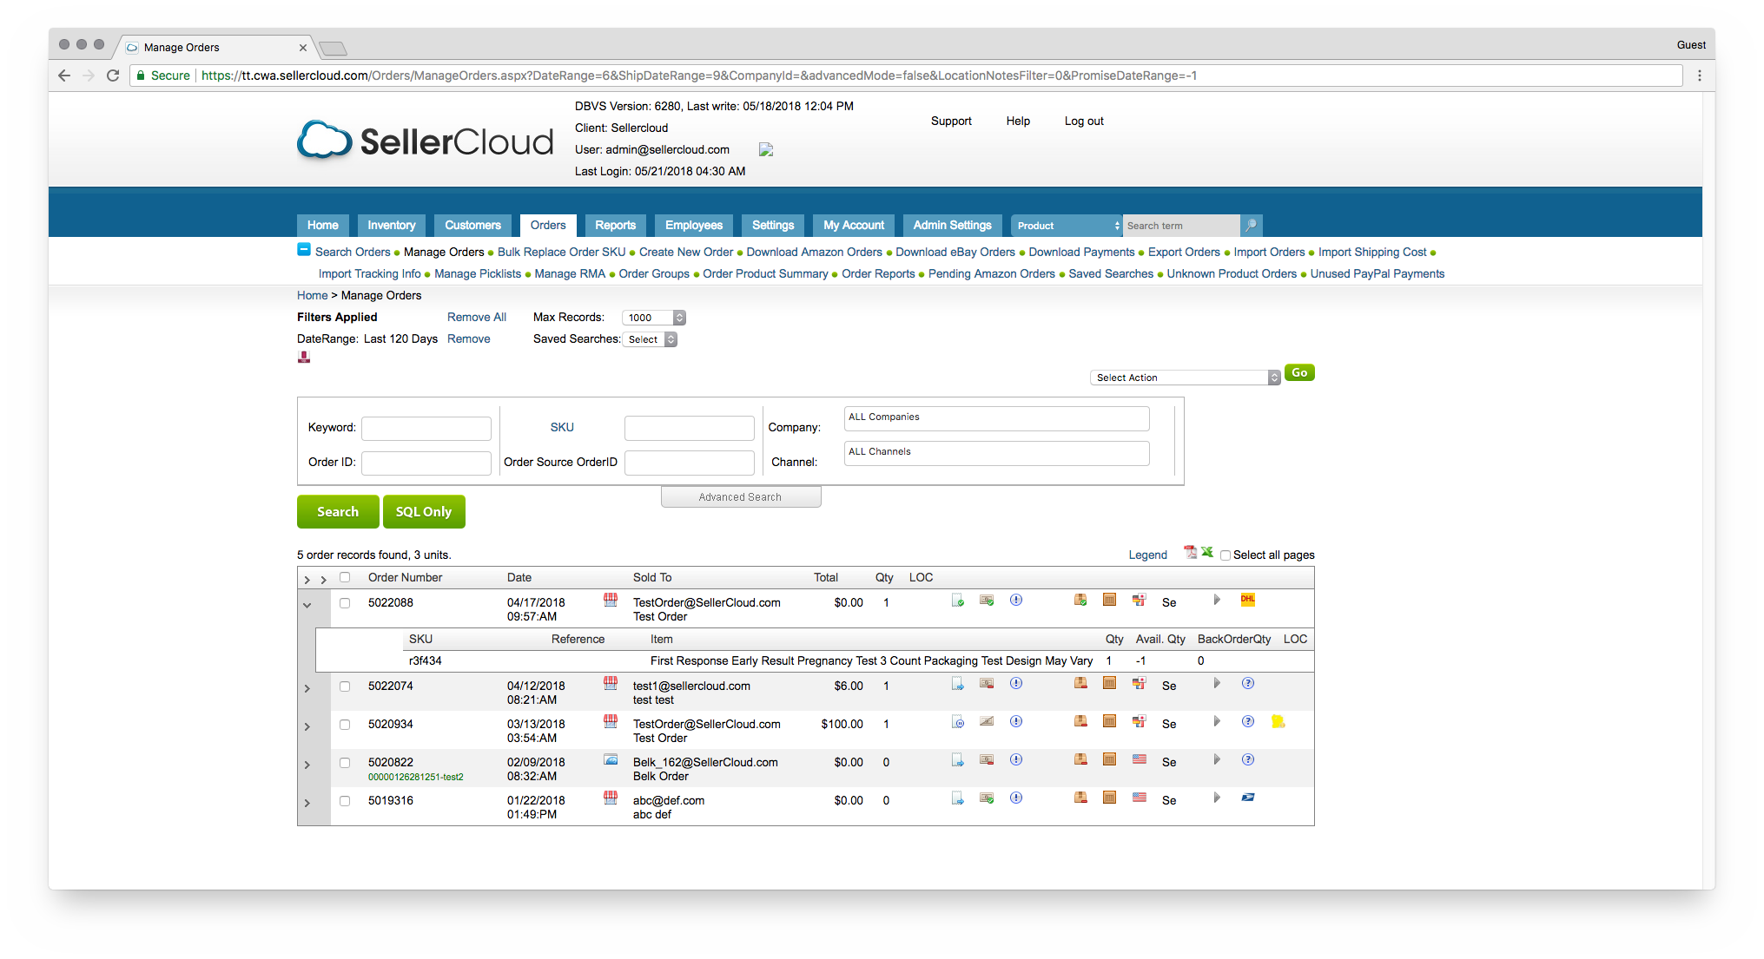Open the Max Records dropdown
This screenshot has width=1764, height=959.
[x=654, y=318]
